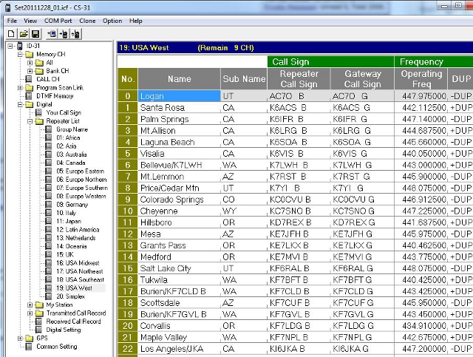473x357 pixels.
Task: Collapse the Repeater List tree node
Action: 30,120
